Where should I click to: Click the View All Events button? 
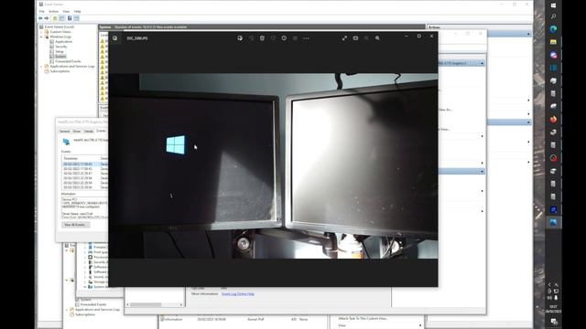pos(75,225)
